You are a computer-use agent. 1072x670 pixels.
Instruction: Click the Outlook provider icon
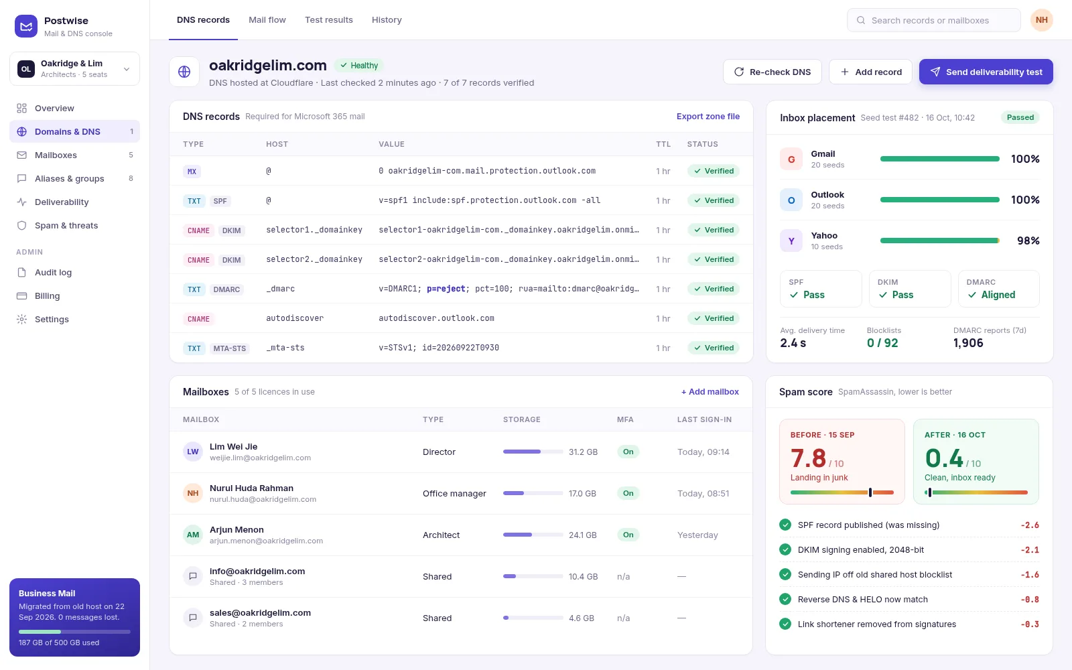791,200
